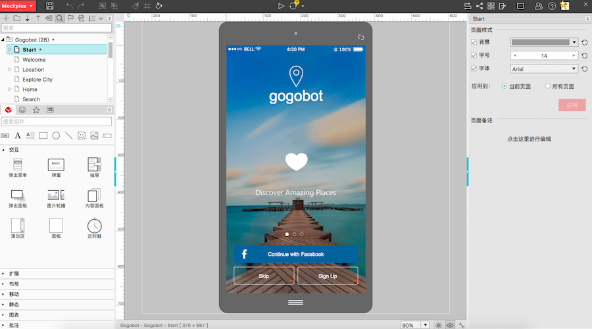
Task: Select the timer (定时器) component
Action: (x=94, y=228)
